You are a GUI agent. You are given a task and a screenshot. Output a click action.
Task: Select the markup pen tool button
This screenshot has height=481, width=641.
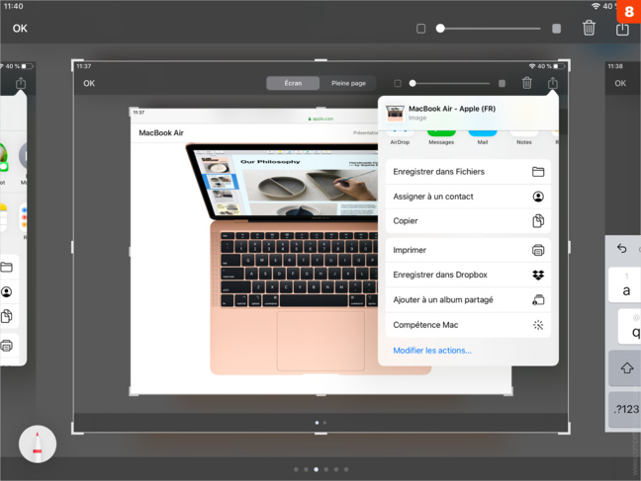[x=38, y=444]
